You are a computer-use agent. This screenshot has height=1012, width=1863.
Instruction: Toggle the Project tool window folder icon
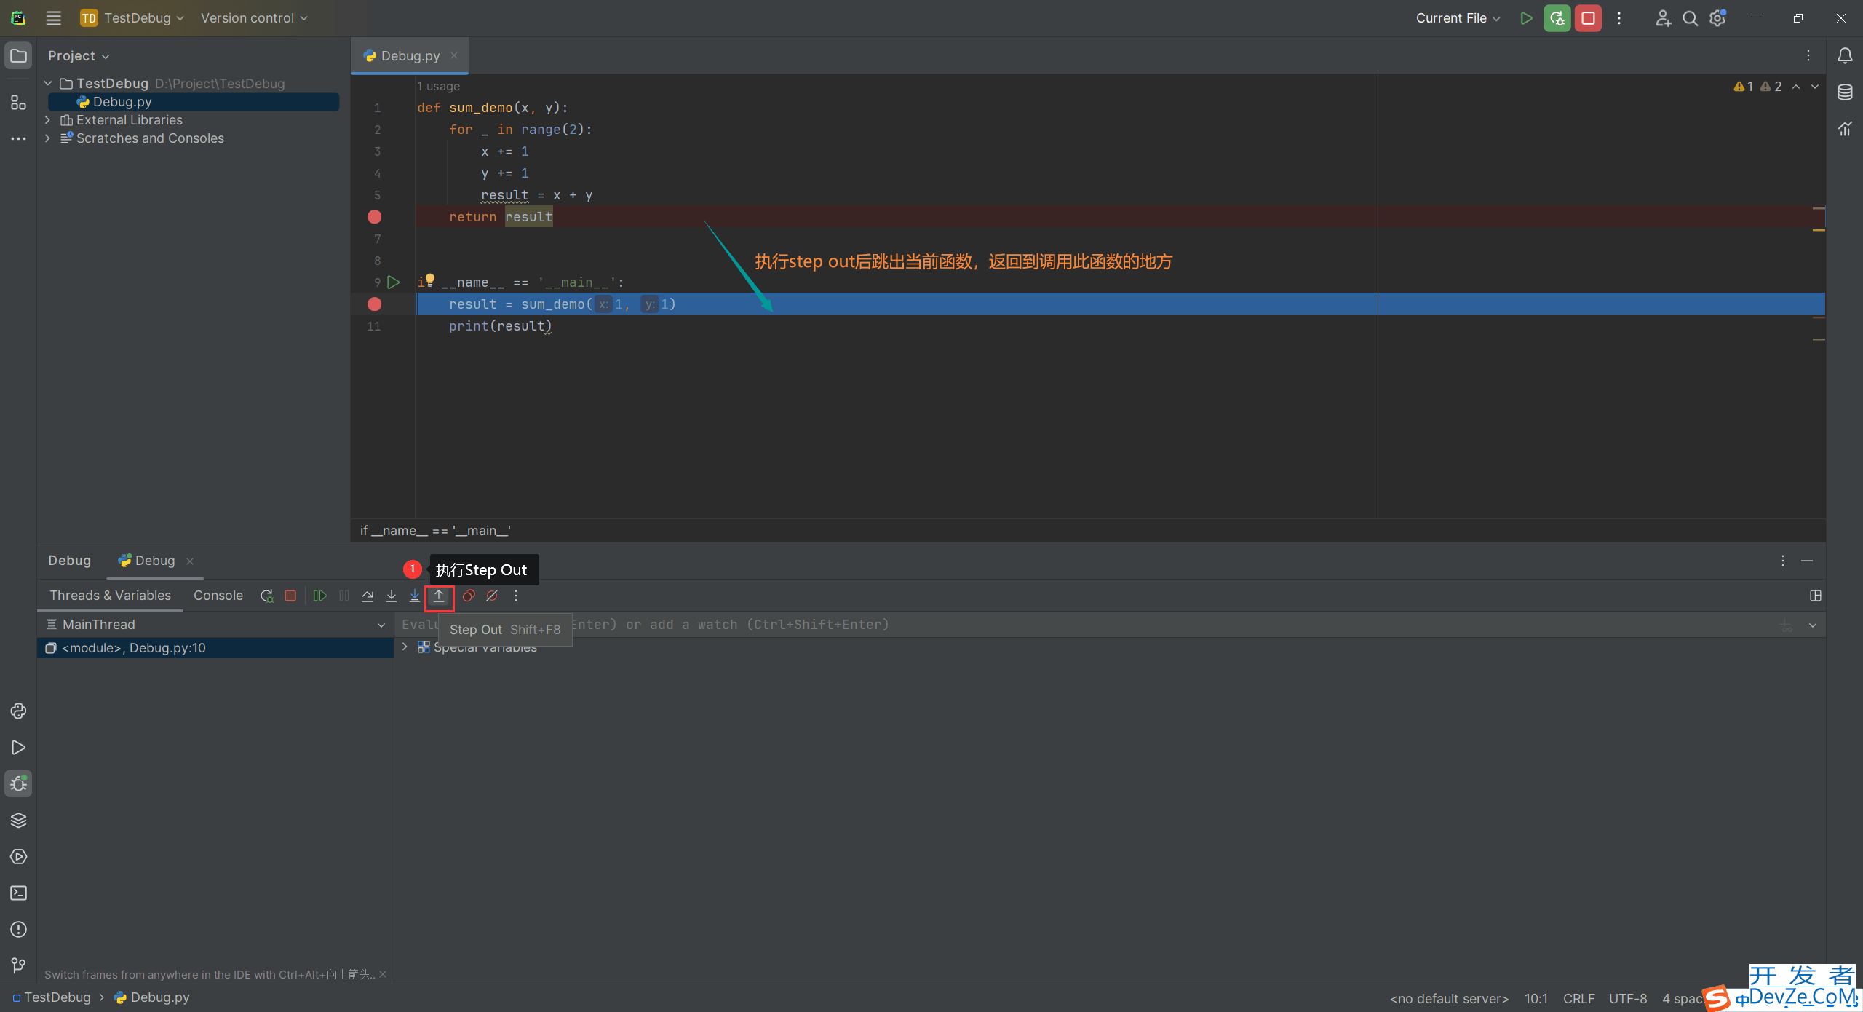pos(18,56)
